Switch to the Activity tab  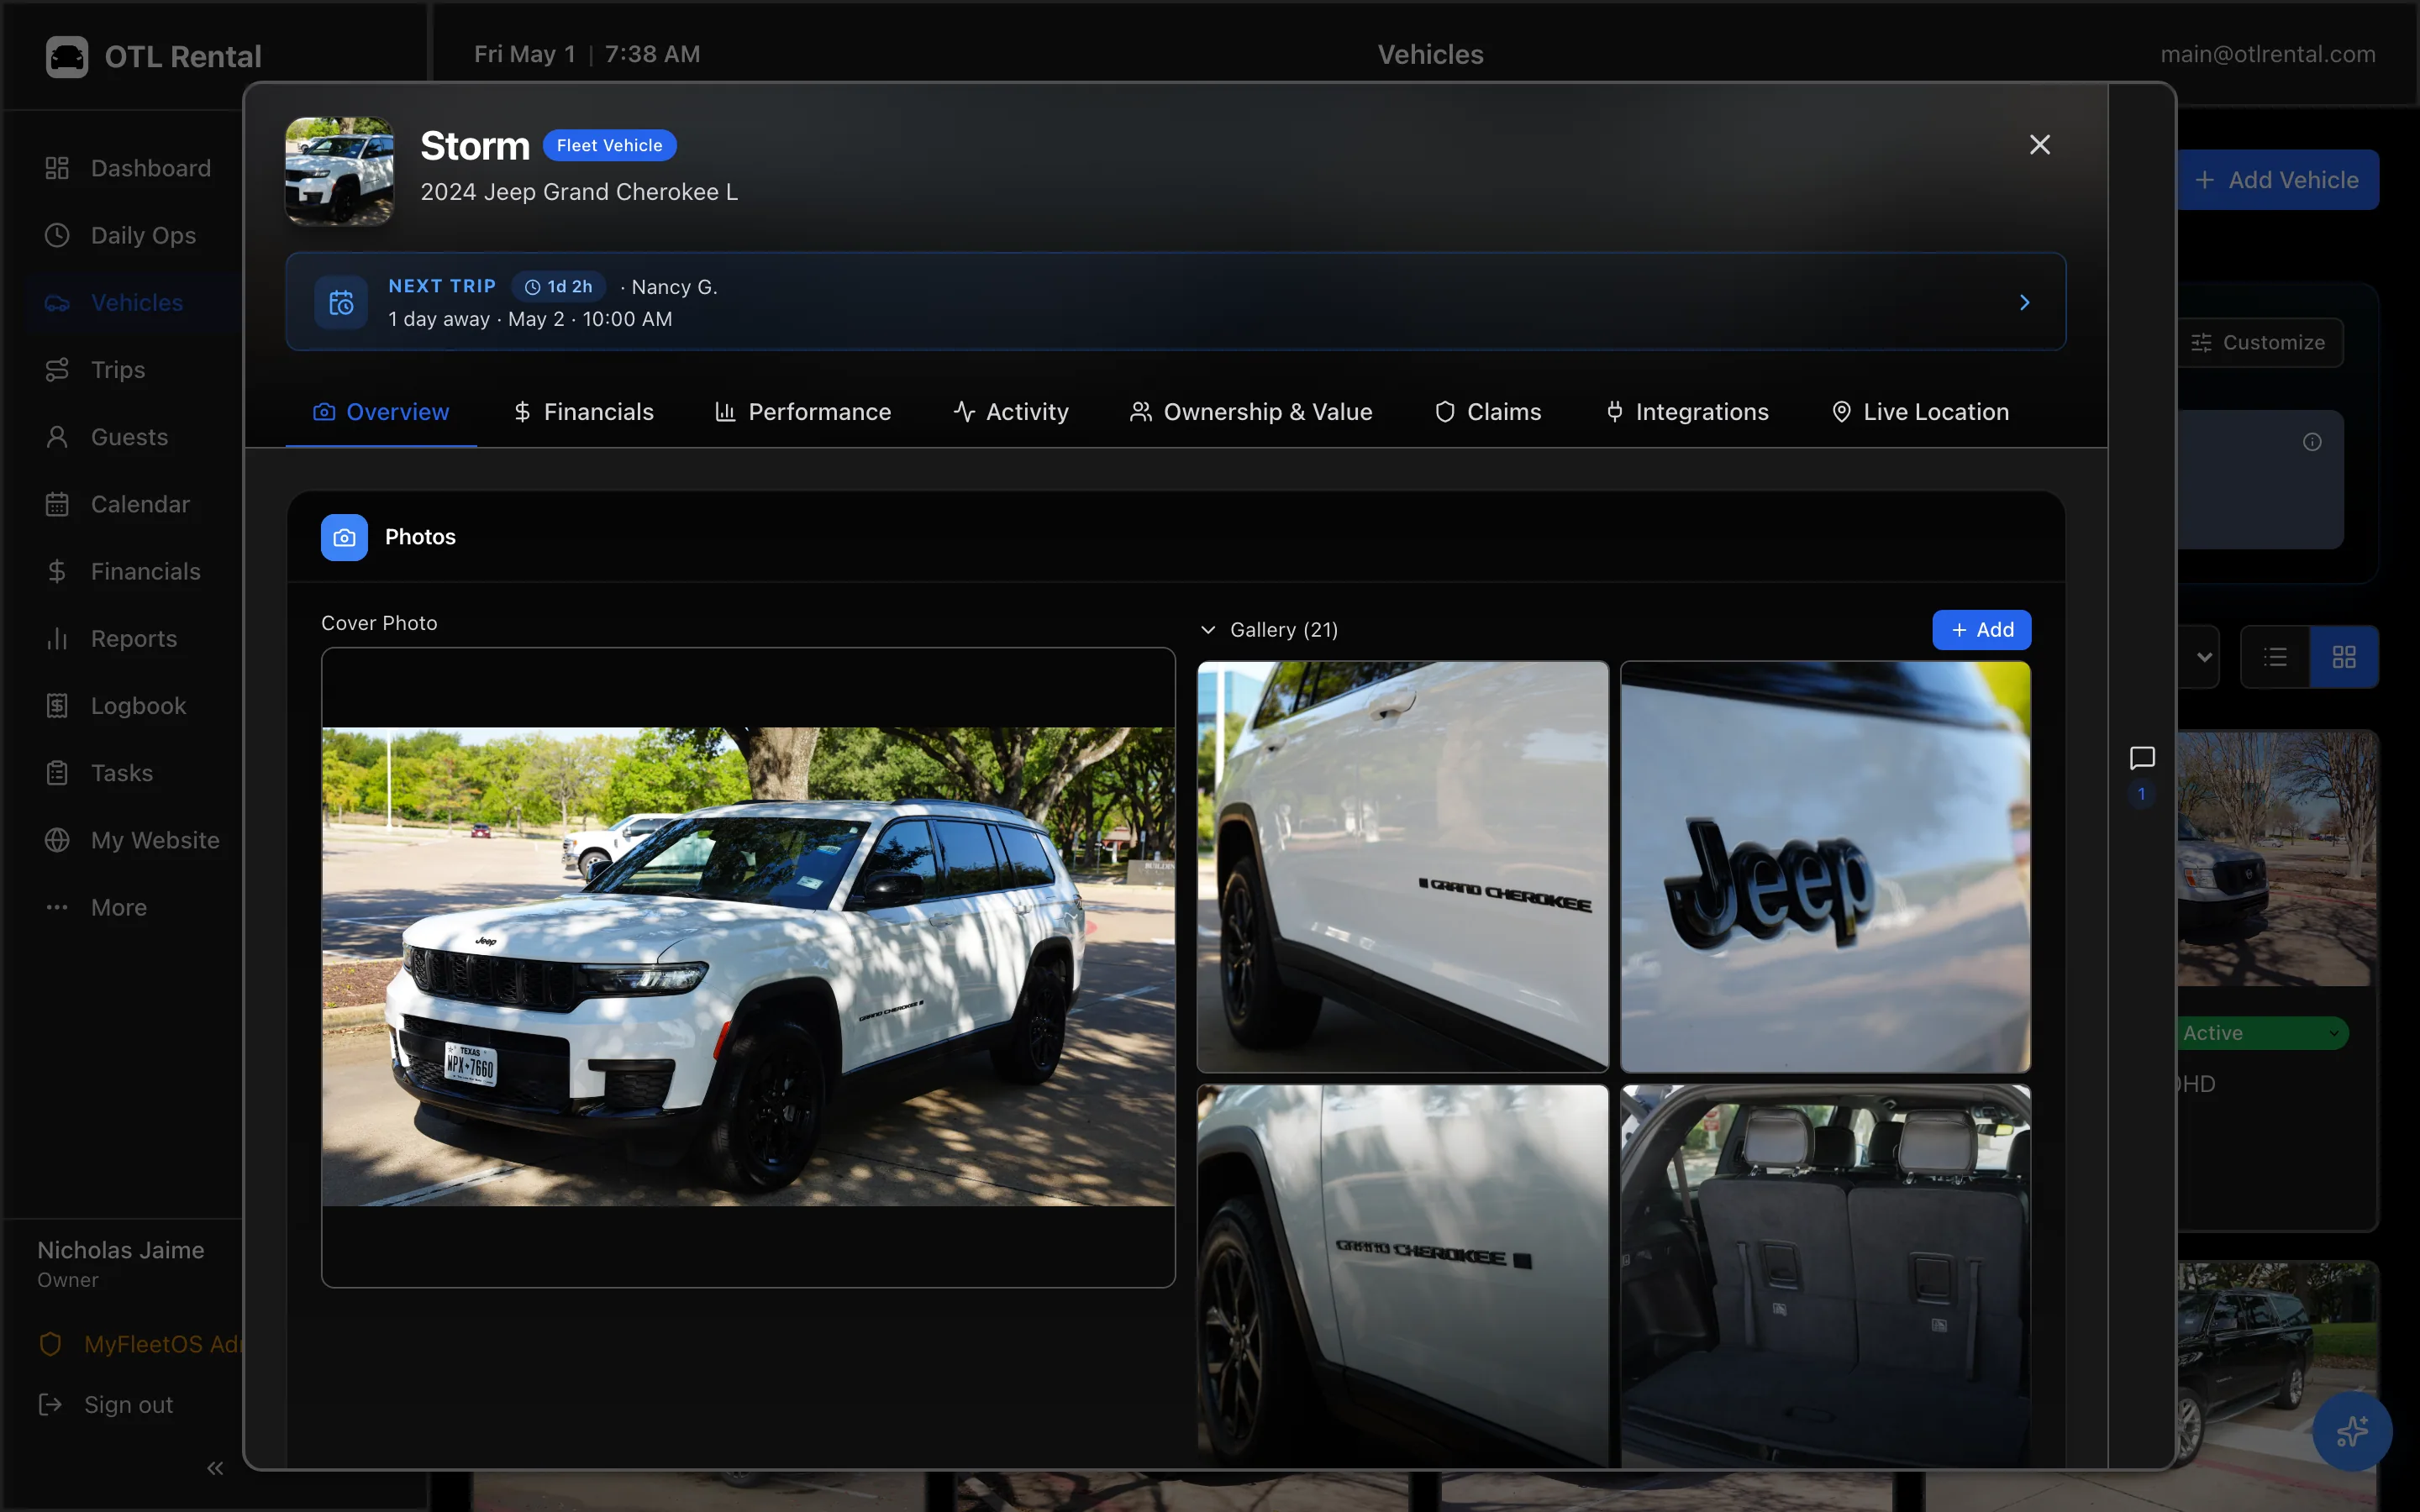point(1011,412)
